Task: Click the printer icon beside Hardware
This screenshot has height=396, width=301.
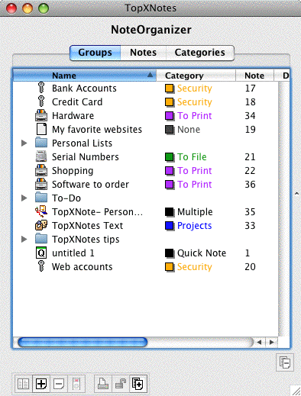Action: pyautogui.click(x=41, y=115)
